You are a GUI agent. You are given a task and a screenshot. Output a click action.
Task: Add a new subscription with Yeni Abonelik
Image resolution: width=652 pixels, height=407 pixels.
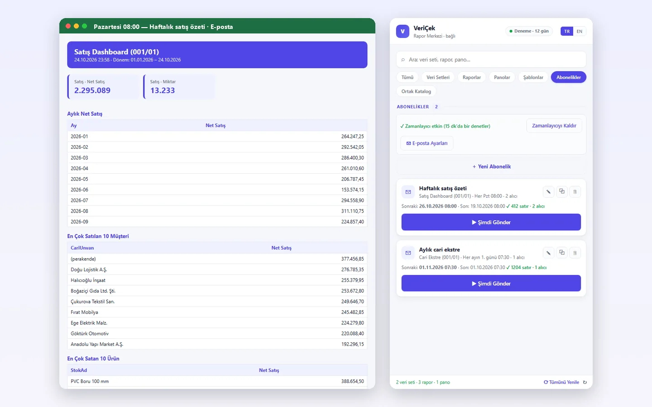[491, 166]
